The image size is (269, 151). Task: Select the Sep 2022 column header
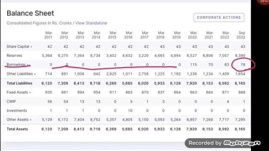241,35
